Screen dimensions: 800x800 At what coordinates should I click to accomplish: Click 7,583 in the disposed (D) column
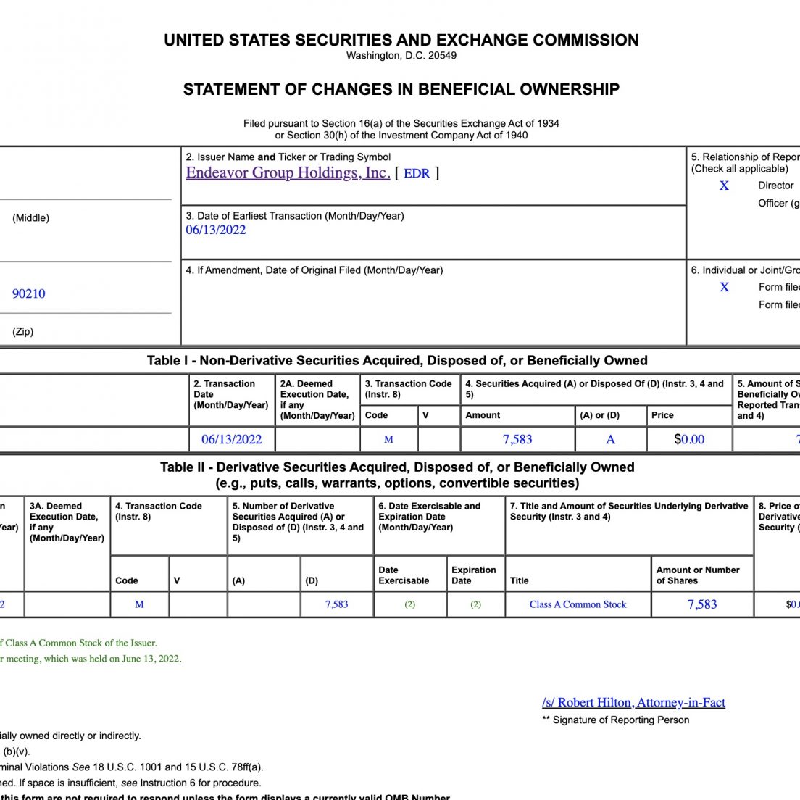[x=337, y=604]
